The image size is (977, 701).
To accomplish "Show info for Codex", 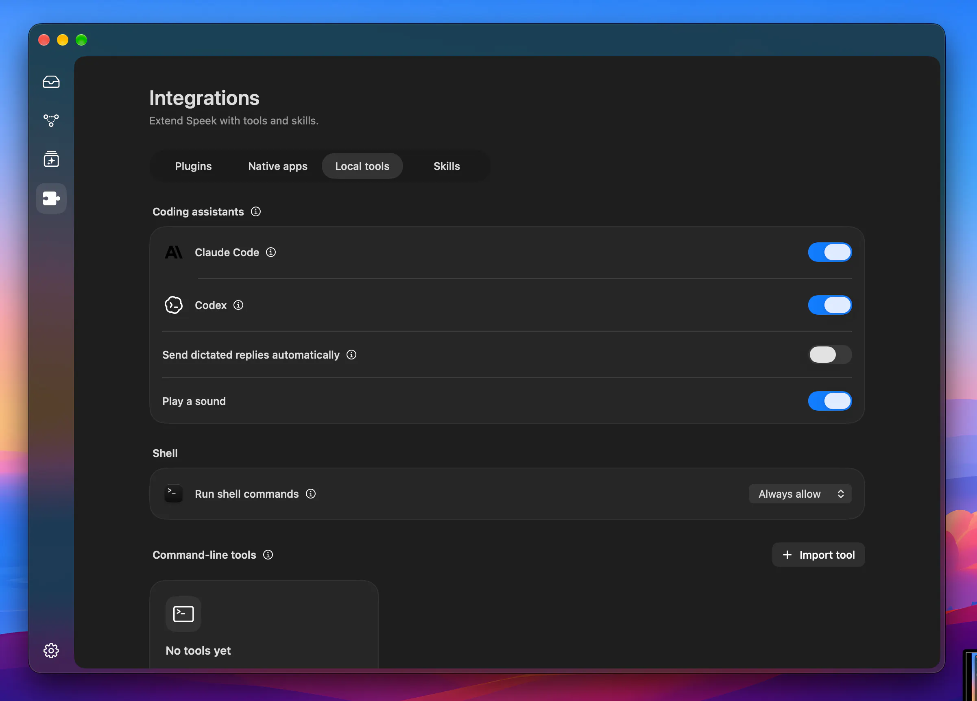I will tap(238, 305).
